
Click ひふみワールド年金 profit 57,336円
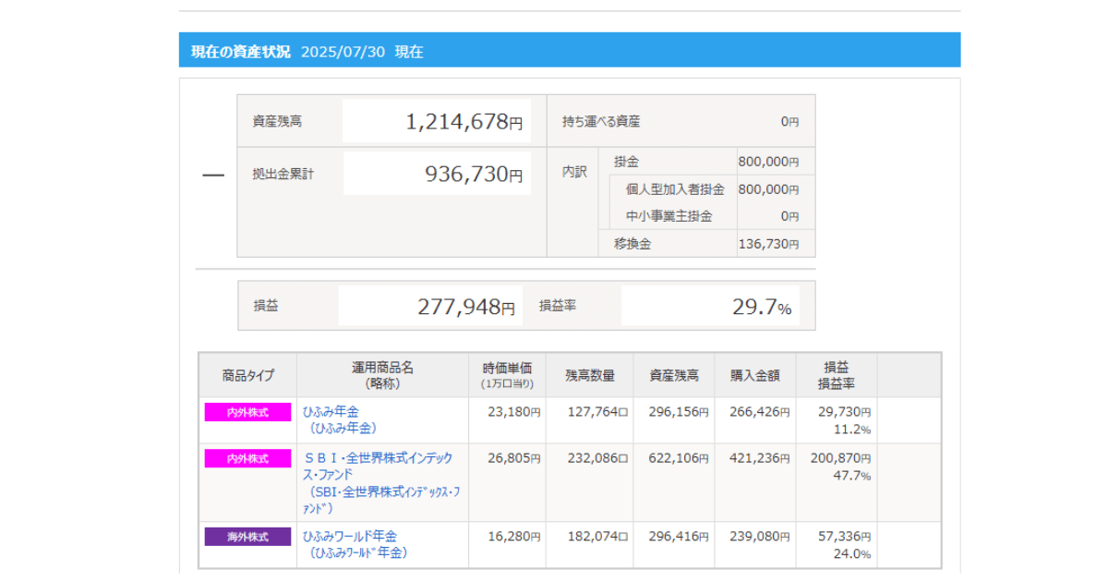tap(844, 537)
